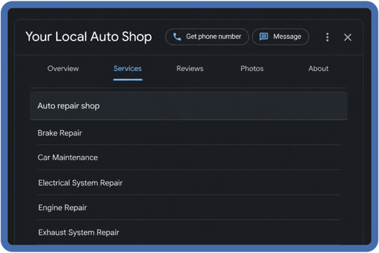Select the Car Maintenance service
This screenshot has height=253, width=379.
[x=189, y=157]
